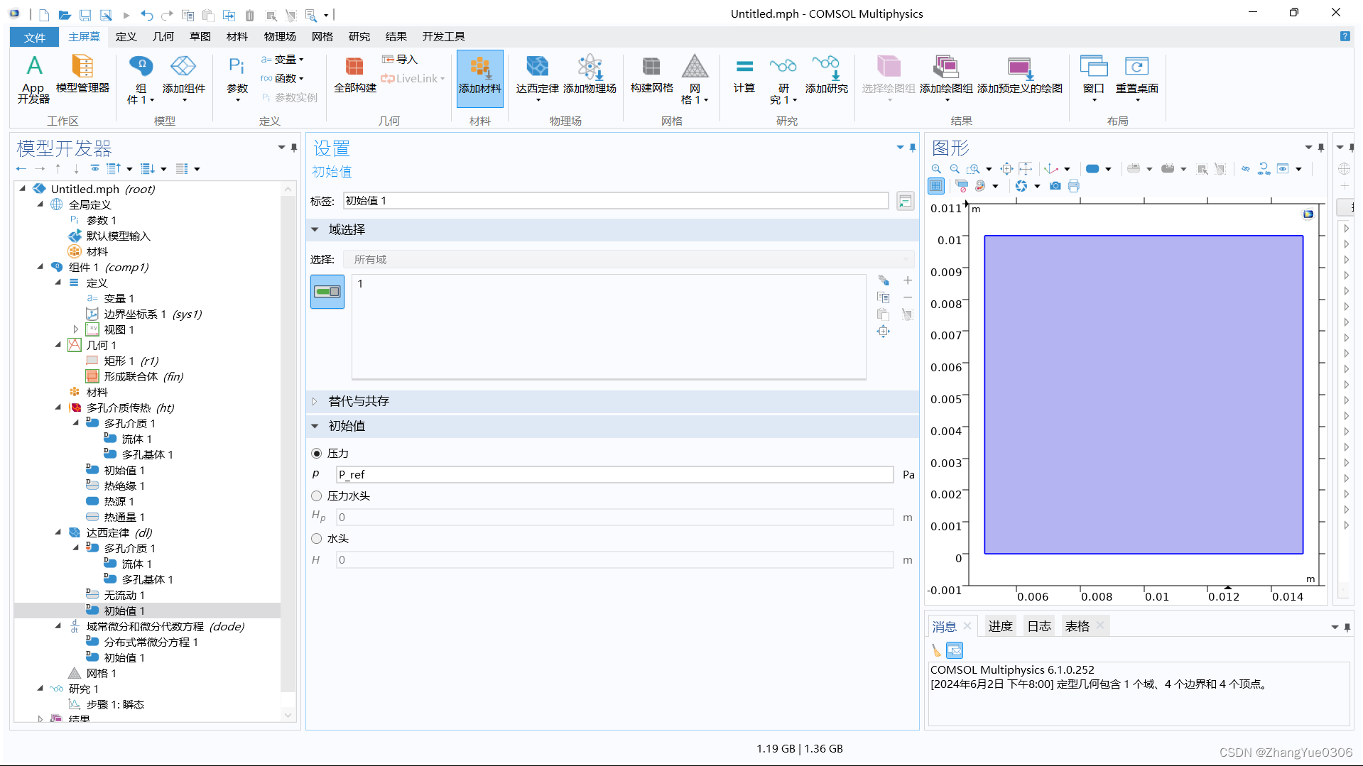Click the zoom extents icon in 图形 toolbar
This screenshot has height=766, width=1363.
(1006, 169)
